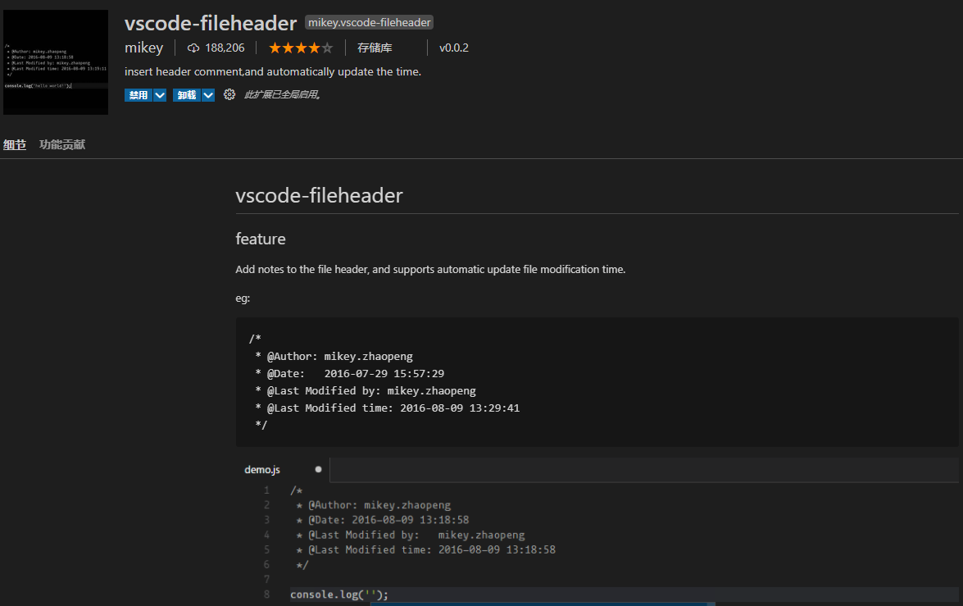The width and height of the screenshot is (963, 606).
Task: Click the download count cloud icon
Action: point(193,48)
